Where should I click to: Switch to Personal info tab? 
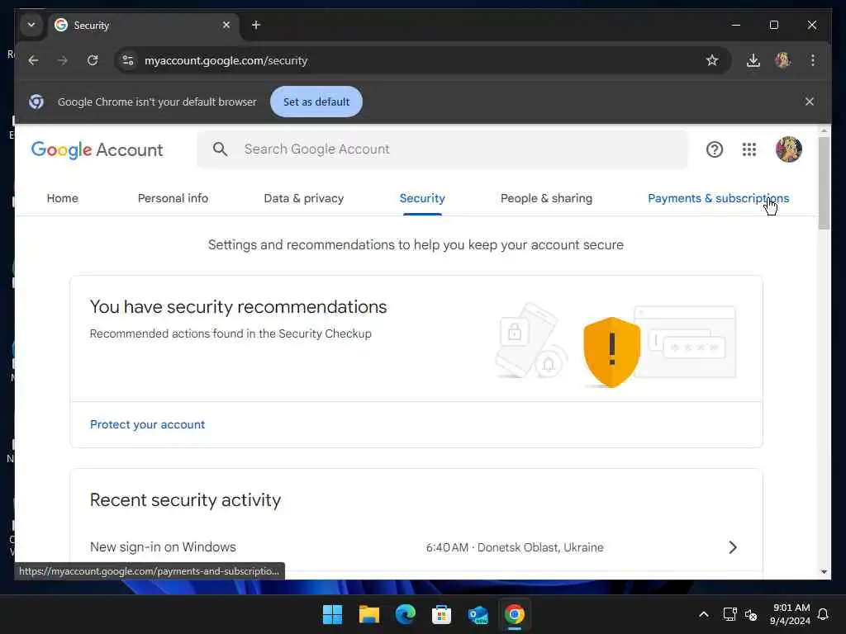pyautogui.click(x=173, y=198)
